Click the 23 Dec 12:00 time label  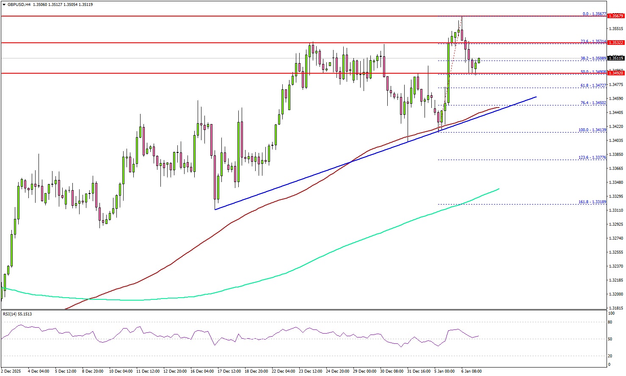coord(310,371)
